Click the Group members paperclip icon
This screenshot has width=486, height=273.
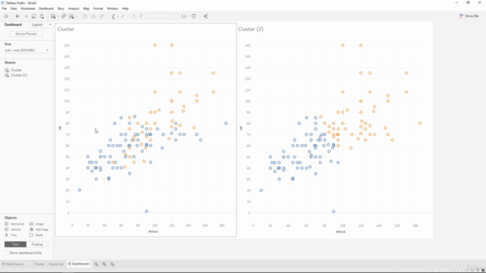pyautogui.click(x=123, y=16)
